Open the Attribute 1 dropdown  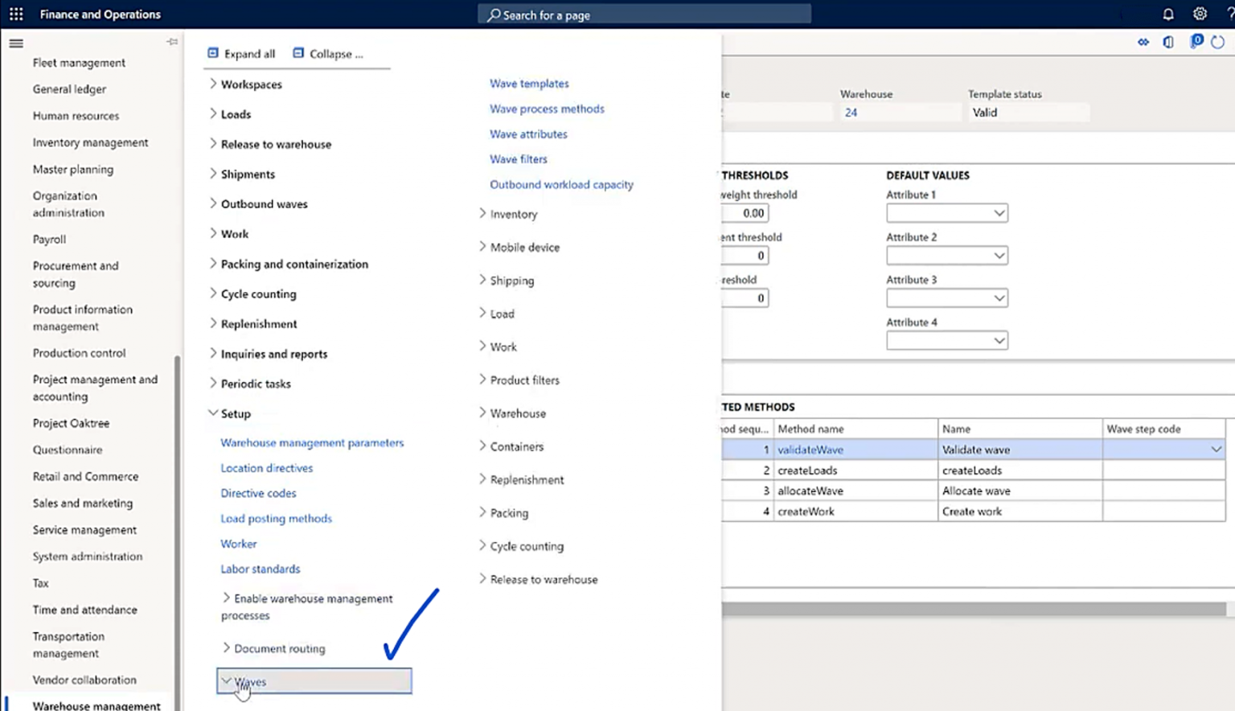[999, 213]
